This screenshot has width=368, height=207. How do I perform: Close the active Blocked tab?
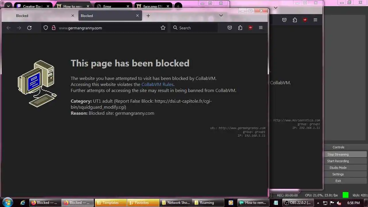[137, 16]
